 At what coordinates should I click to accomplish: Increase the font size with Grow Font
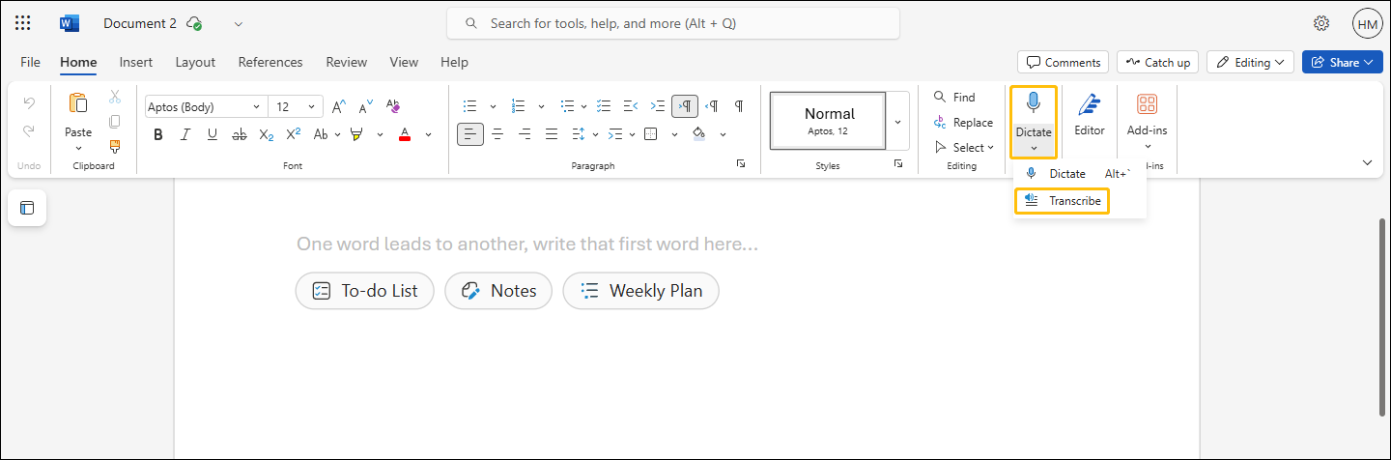coord(339,106)
